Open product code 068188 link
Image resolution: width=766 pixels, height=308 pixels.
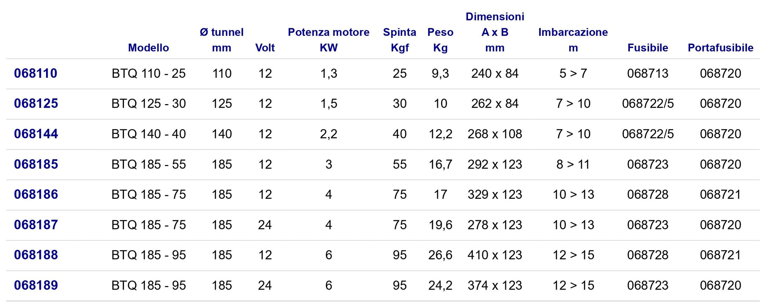[x=36, y=255]
